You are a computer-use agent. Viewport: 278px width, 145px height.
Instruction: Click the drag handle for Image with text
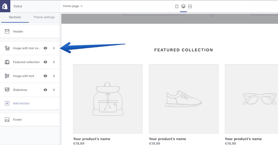point(54,76)
